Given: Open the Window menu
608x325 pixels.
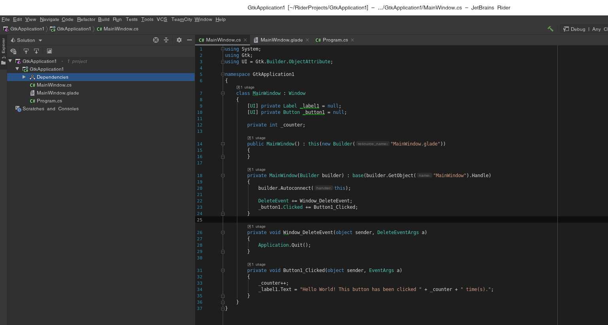Looking at the screenshot, I should coord(203,19).
